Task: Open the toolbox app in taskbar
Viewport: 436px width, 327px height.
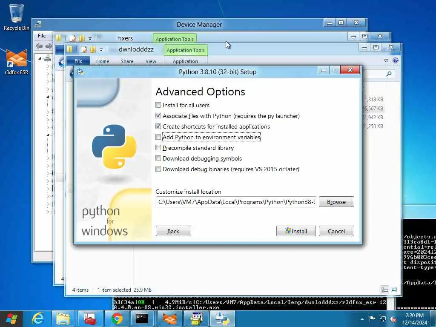Action: coord(90,318)
